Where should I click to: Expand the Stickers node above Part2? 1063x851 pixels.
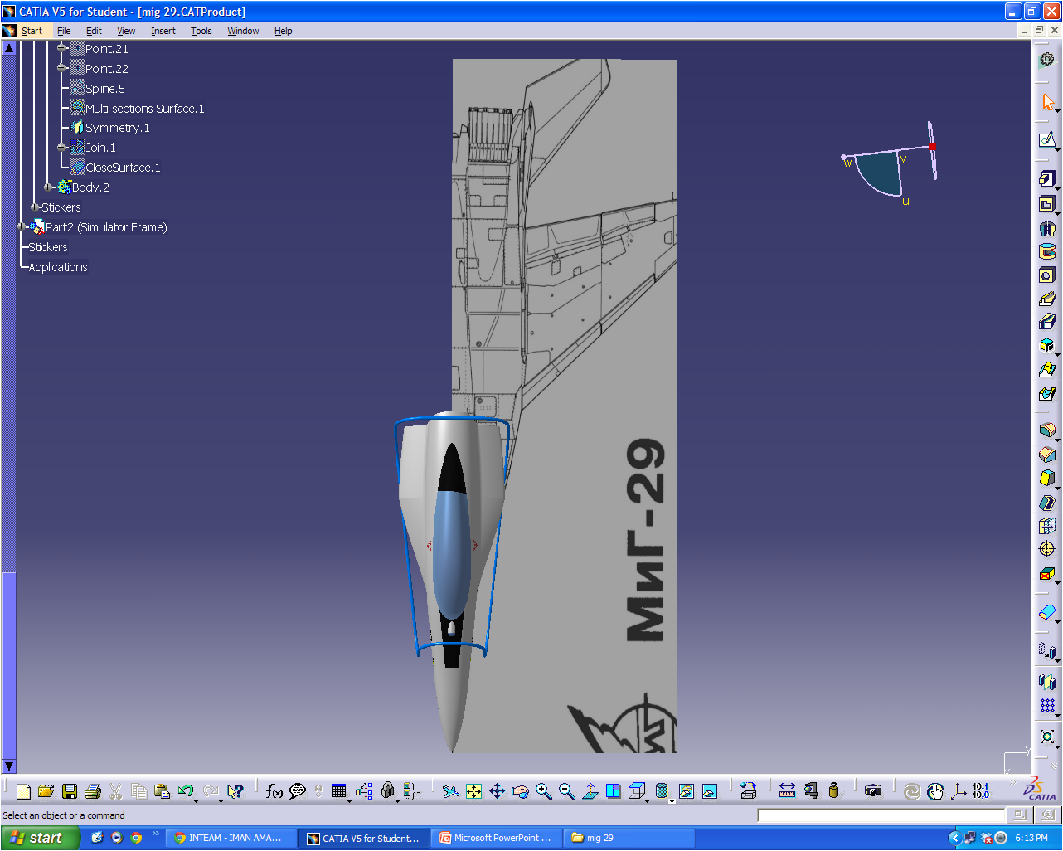(36, 207)
